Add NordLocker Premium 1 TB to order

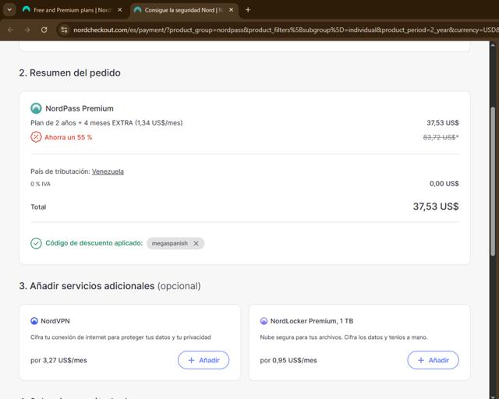click(434, 360)
